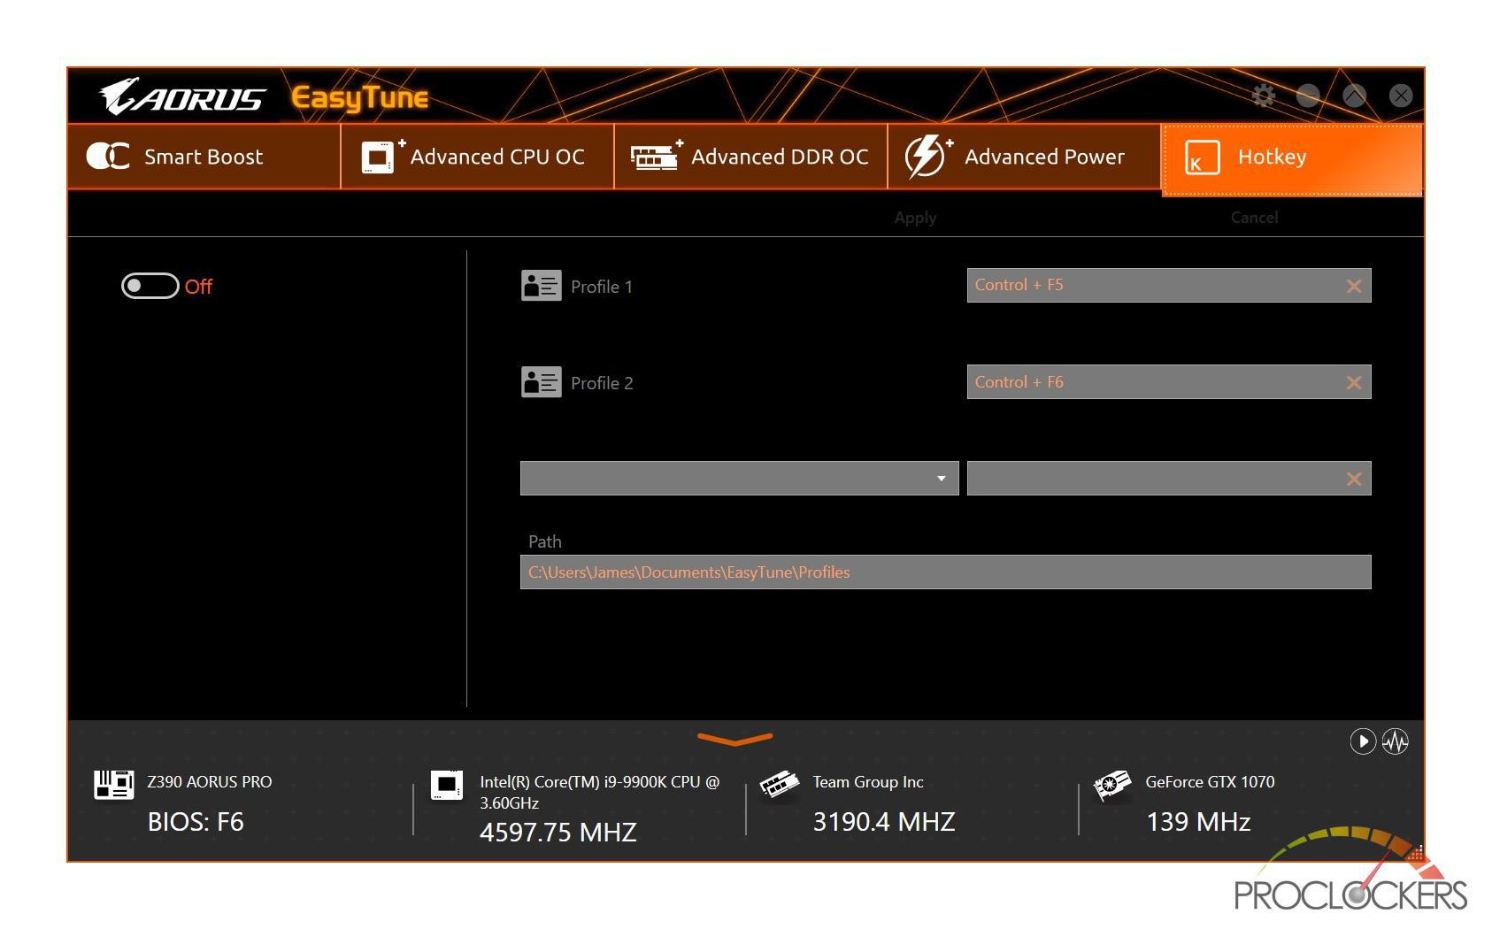The image size is (1492, 929).
Task: Click the empty third hotkey input field
Action: pyautogui.click(x=1168, y=478)
